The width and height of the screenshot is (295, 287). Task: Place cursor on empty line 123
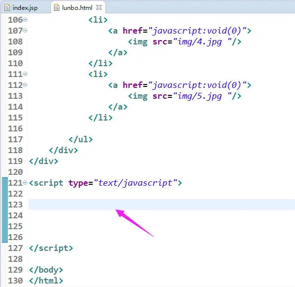[x=162, y=205]
